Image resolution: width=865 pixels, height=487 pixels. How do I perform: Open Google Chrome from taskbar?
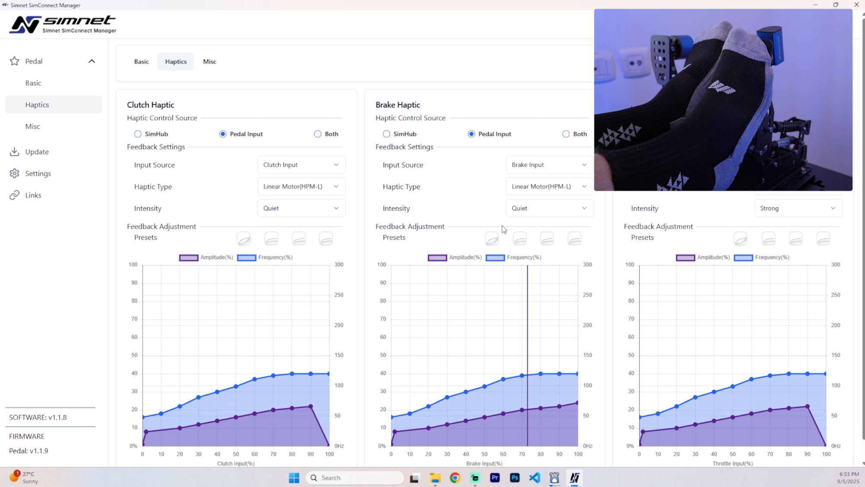click(x=455, y=478)
